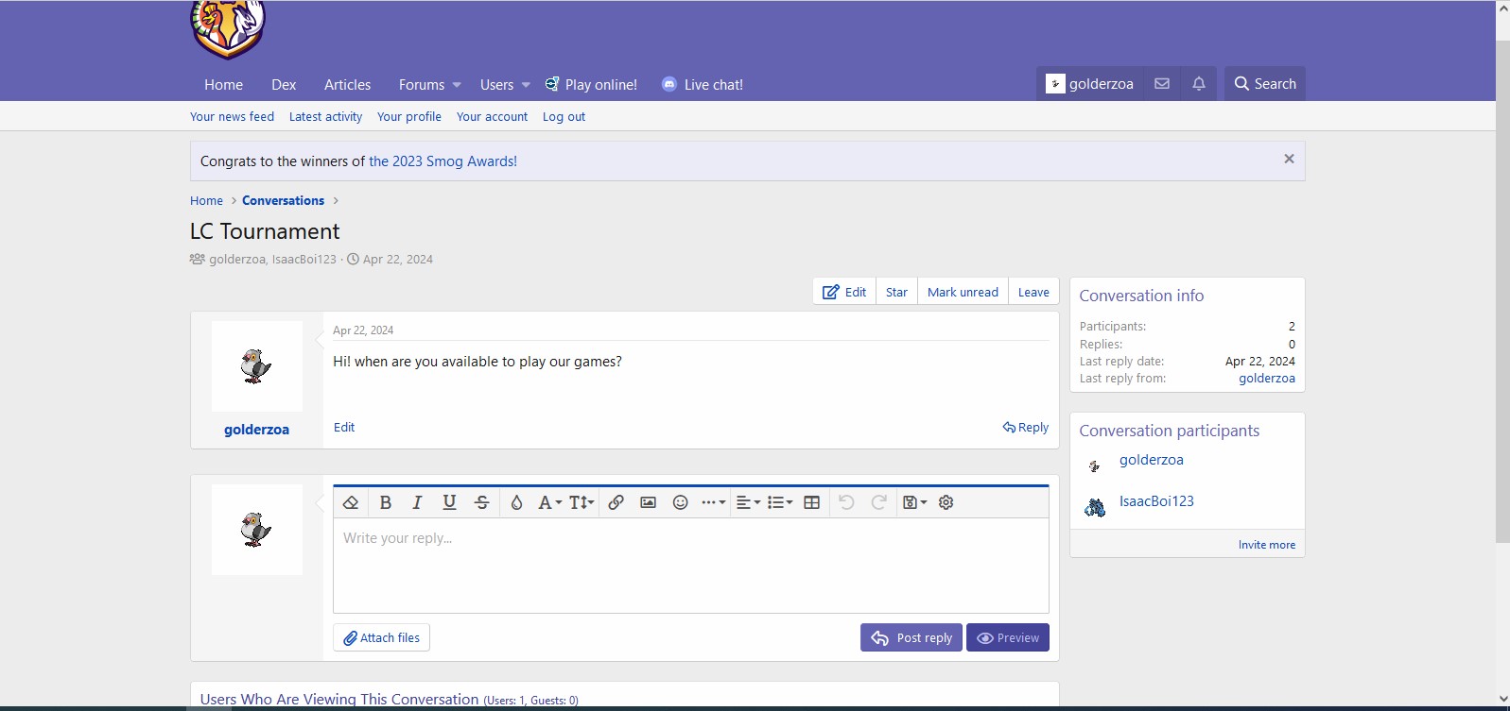Go to the Articles navigation tab
Image resolution: width=1510 pixels, height=711 pixels.
pyautogui.click(x=347, y=85)
